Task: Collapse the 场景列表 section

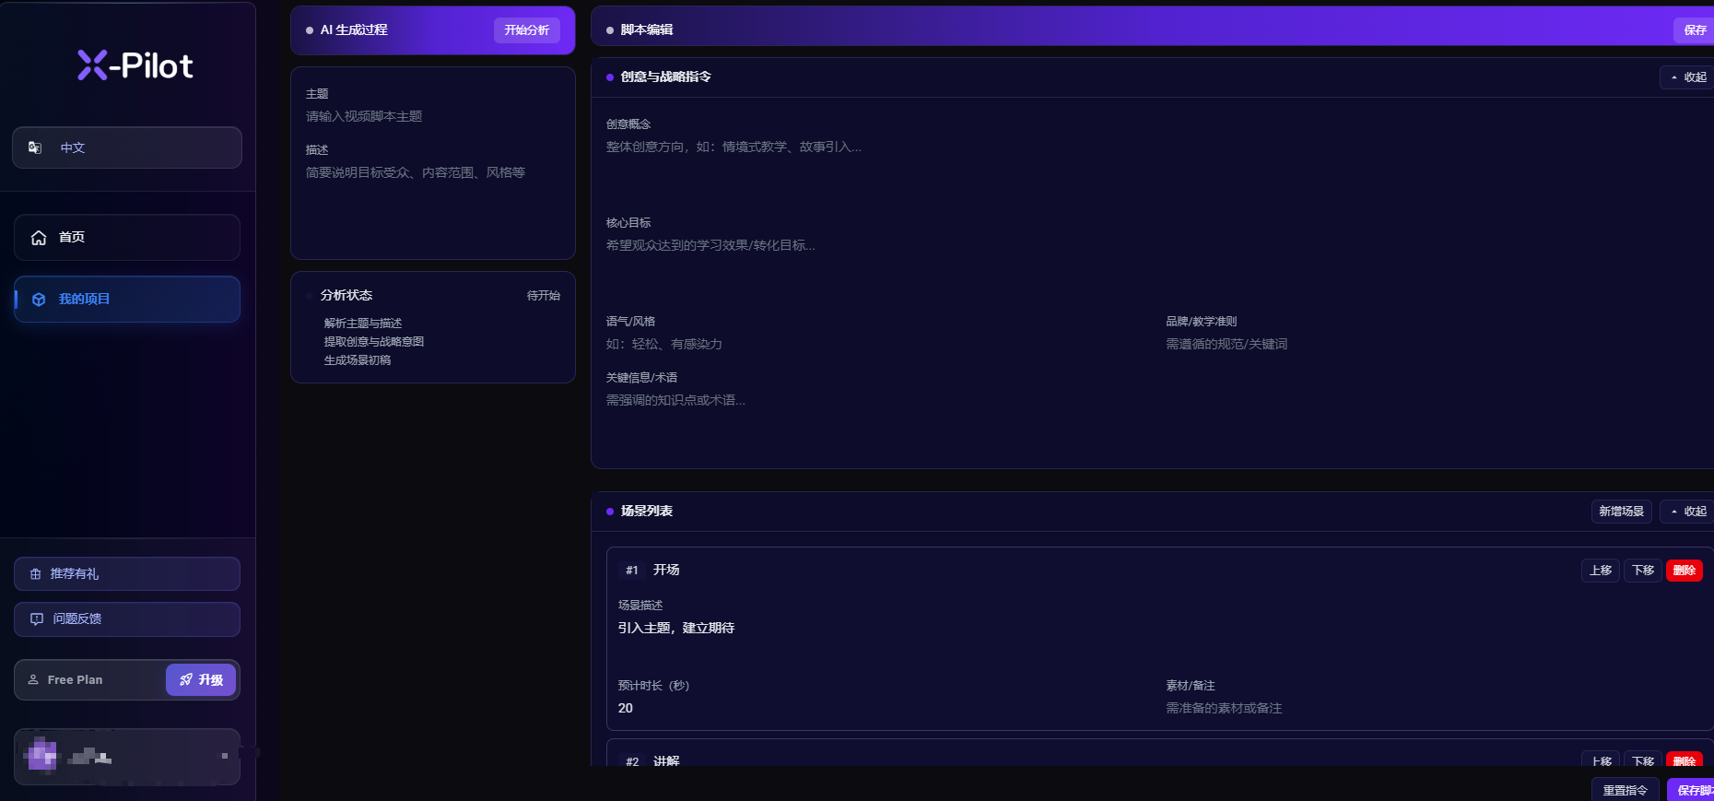Action: pyautogui.click(x=1688, y=512)
